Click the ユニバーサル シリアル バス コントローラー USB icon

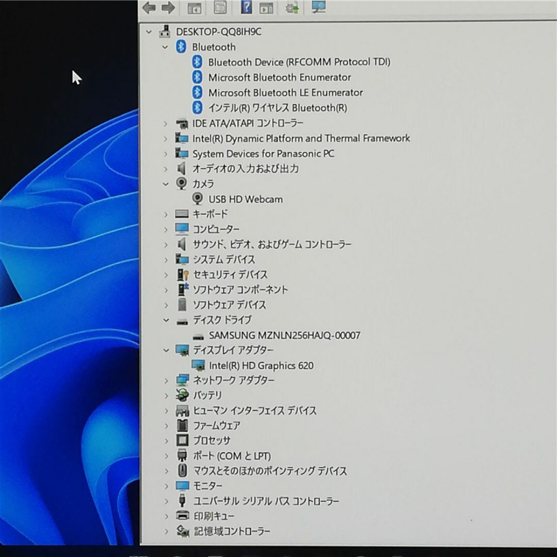point(182,500)
